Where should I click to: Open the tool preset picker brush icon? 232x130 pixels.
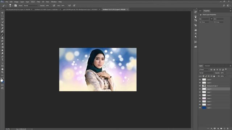pos(4,6)
